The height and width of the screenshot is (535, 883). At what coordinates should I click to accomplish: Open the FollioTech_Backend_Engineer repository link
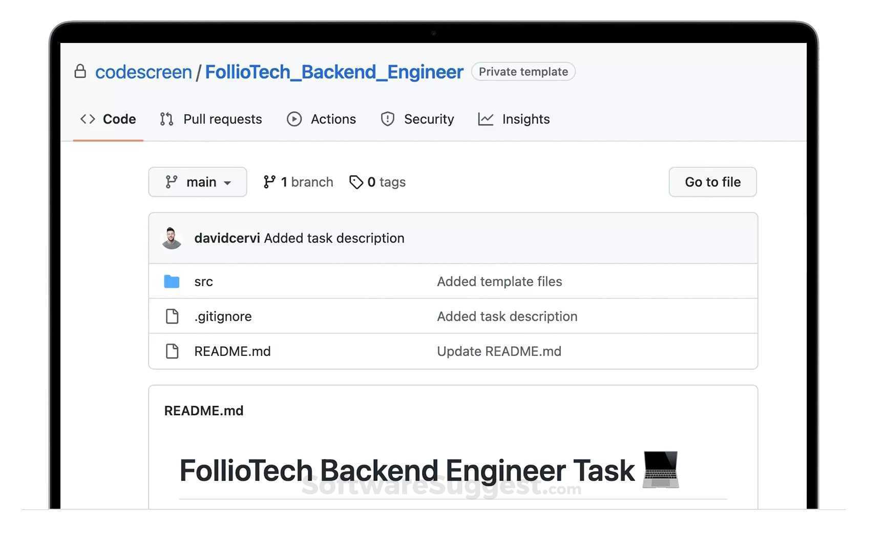pyautogui.click(x=333, y=72)
